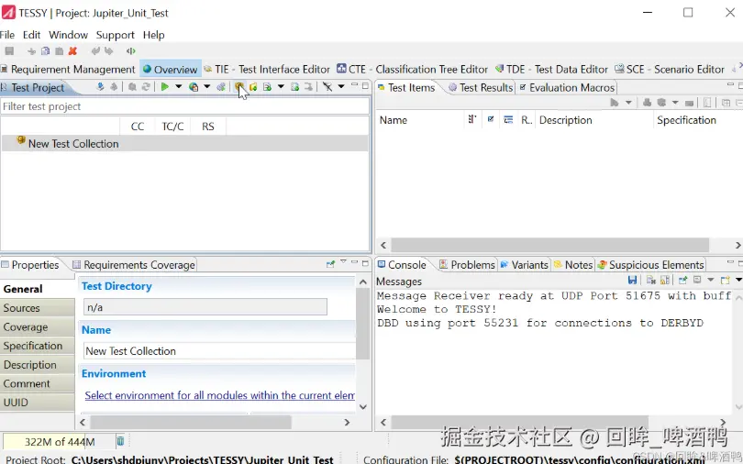The height and width of the screenshot is (464, 743).
Task: Click Properties vertical scrollbar down arrow
Action: pos(363,407)
